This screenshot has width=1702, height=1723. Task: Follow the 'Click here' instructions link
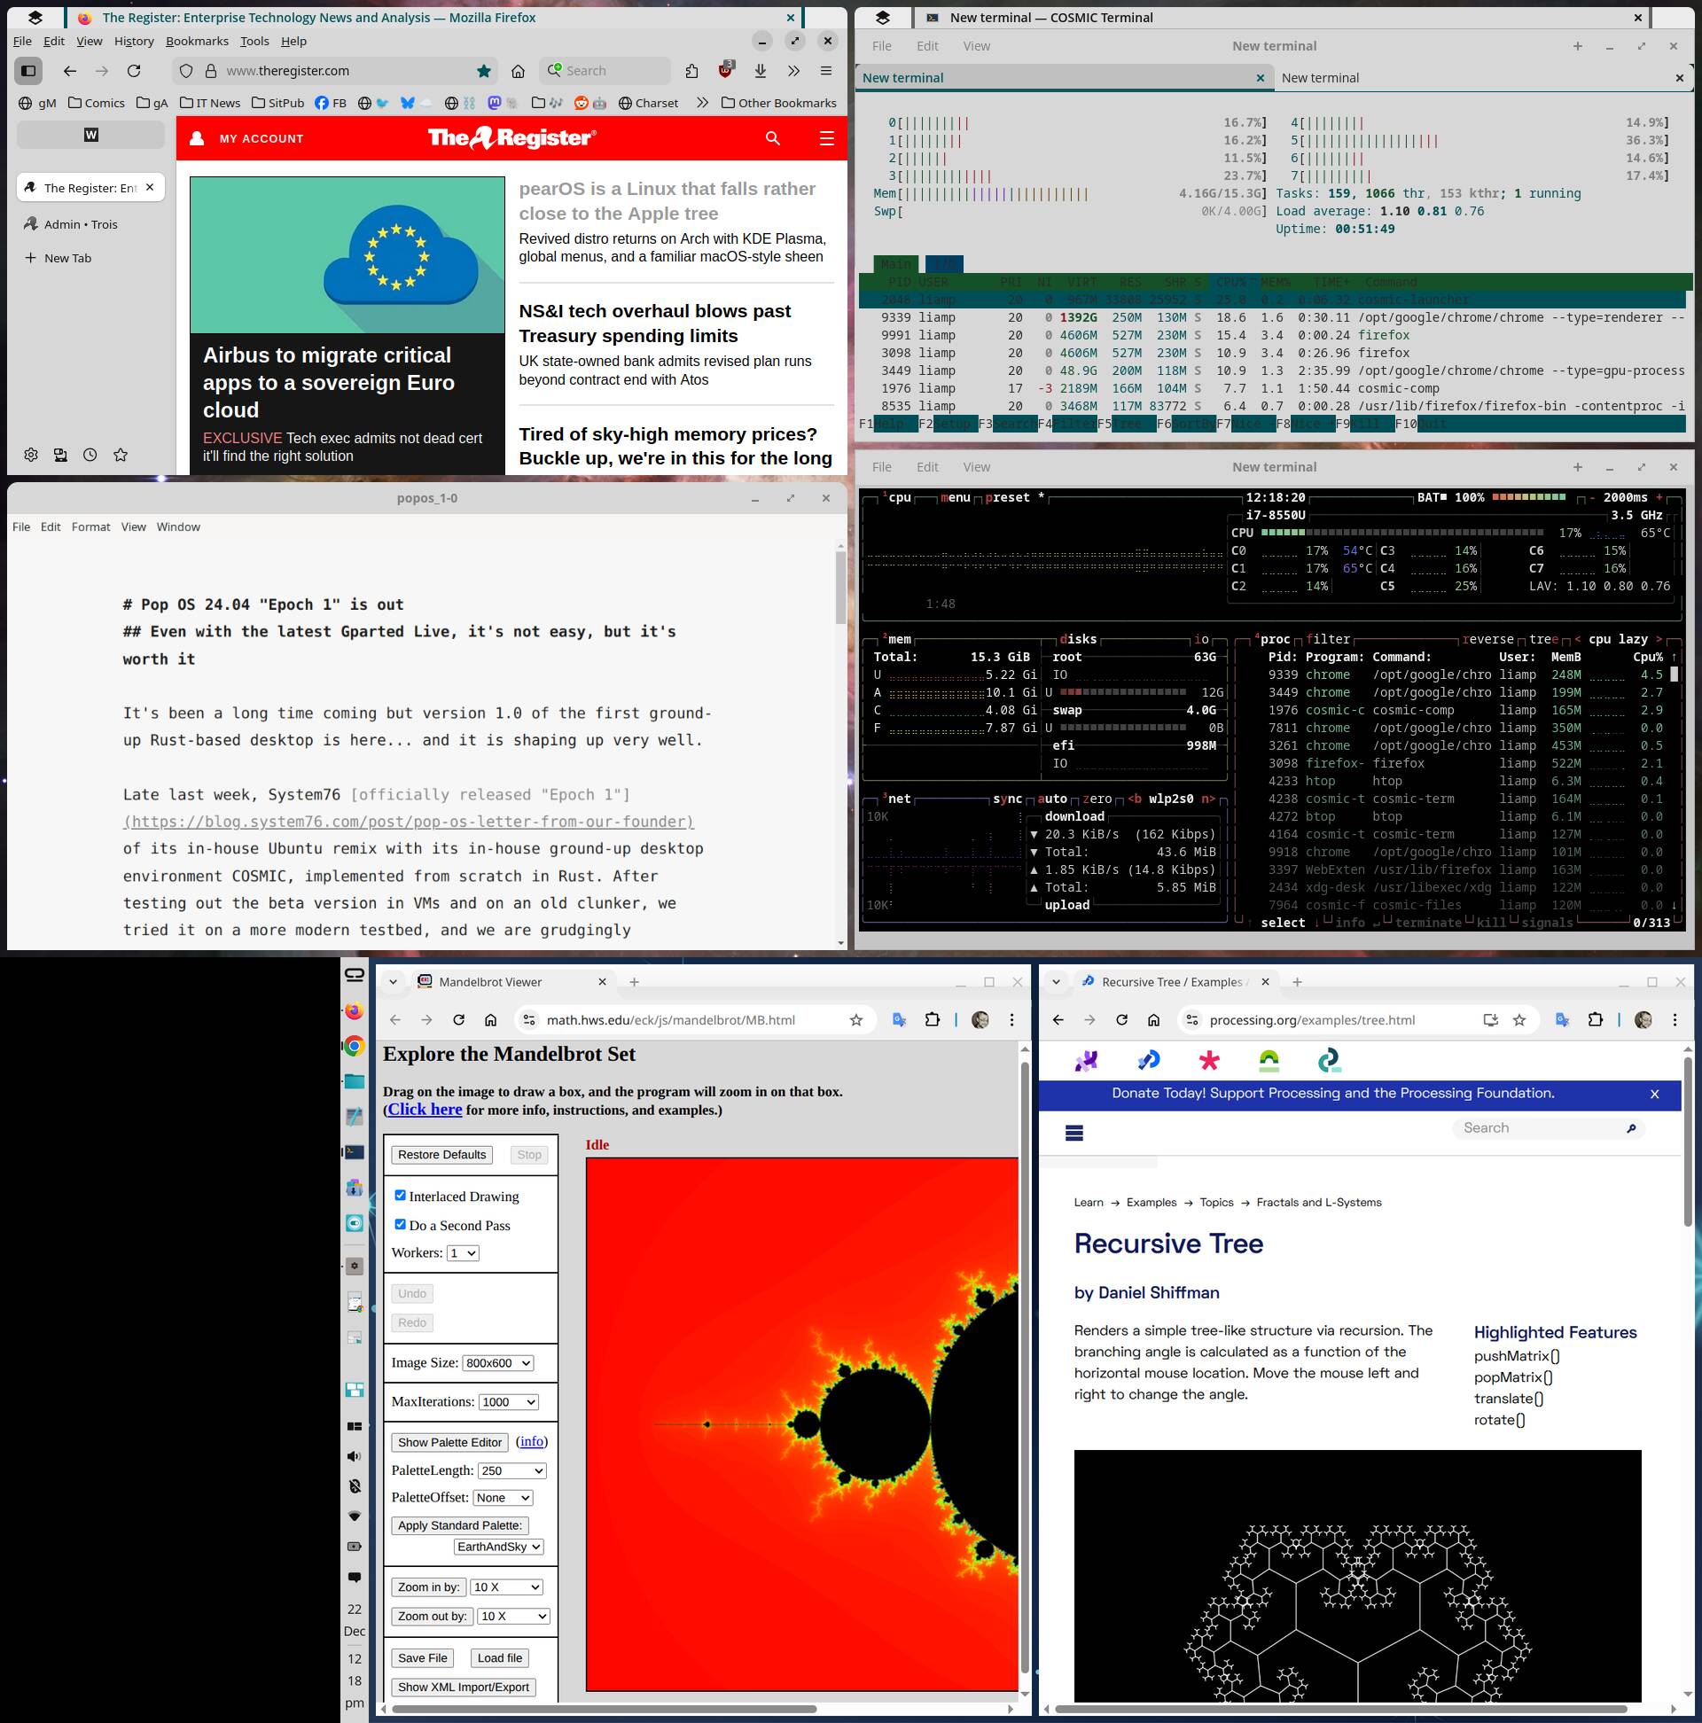pos(425,1110)
